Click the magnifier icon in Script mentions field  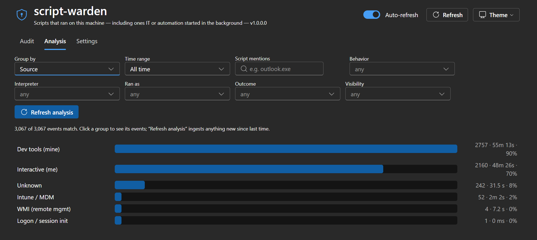(x=244, y=69)
